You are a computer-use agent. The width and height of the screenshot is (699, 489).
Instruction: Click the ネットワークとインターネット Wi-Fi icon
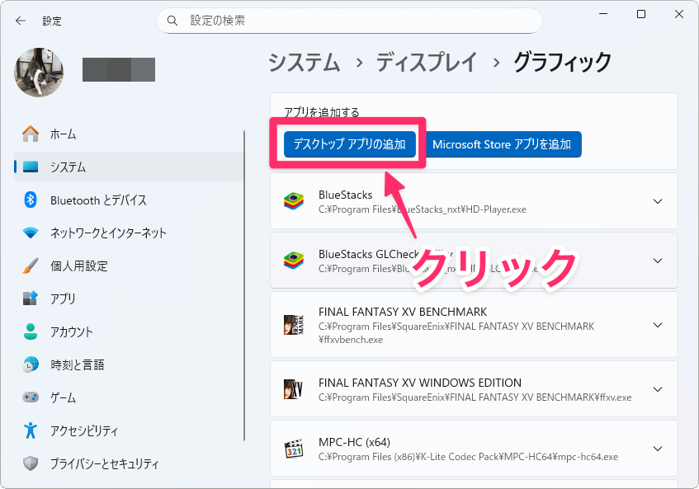pyautogui.click(x=31, y=233)
